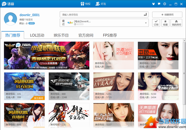Open the 好友 friends icon
The height and width of the screenshot is (130, 186).
point(98,4)
